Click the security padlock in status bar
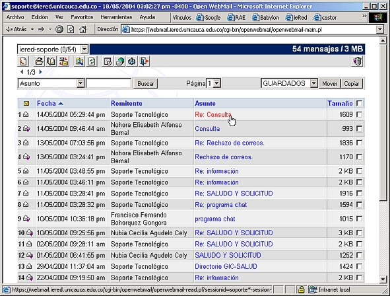This screenshot has width=390, height=296. tap(301, 289)
